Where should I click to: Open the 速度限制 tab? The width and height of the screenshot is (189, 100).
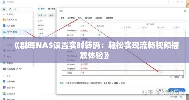coord(109,18)
